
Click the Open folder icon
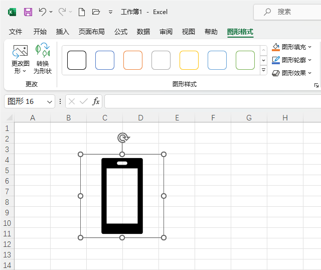[96, 12]
